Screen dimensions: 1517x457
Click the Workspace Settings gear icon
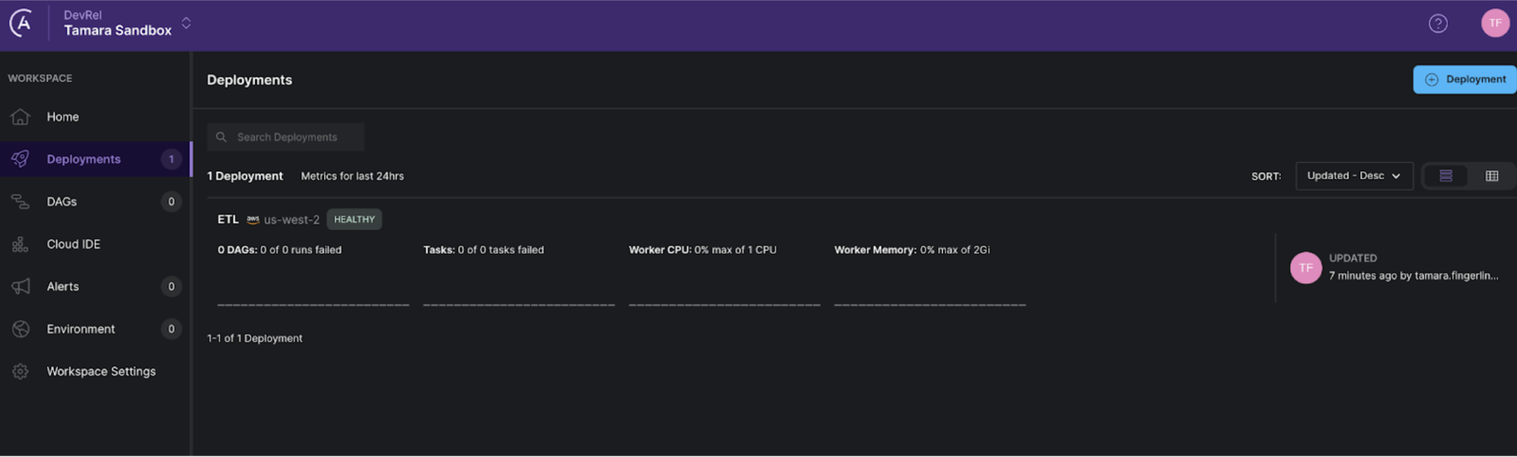(x=20, y=372)
